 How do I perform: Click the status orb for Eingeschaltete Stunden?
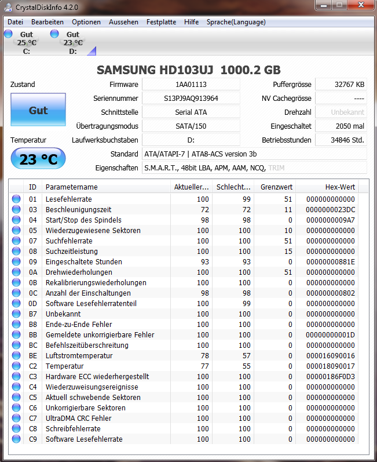(x=16, y=261)
